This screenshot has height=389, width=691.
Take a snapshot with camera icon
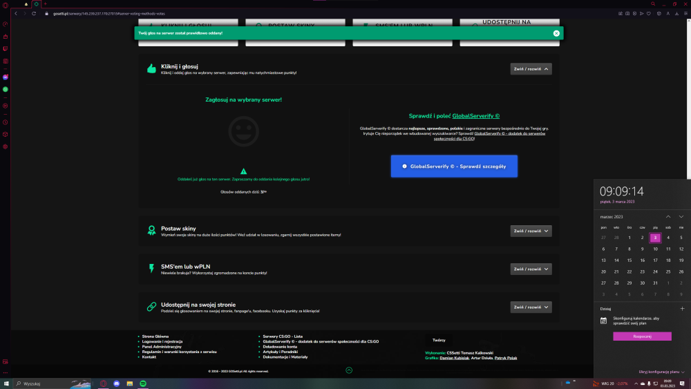(627, 14)
